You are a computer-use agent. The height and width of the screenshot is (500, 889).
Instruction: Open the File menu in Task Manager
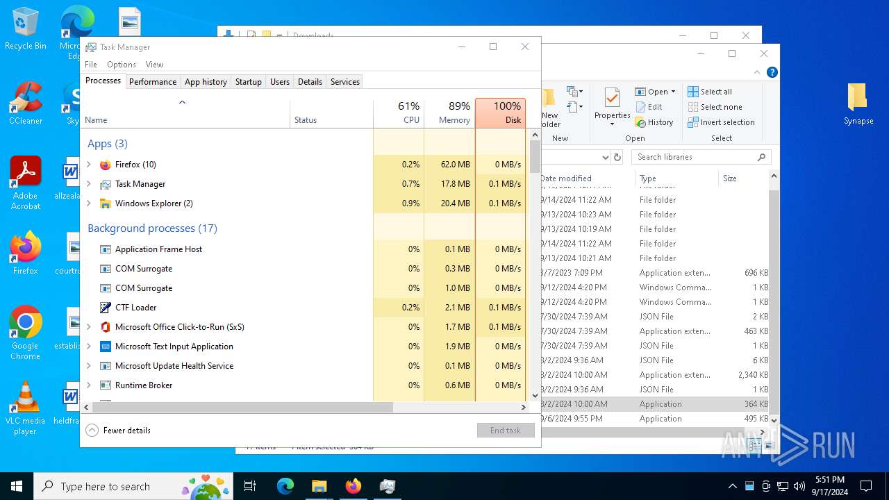coord(91,65)
